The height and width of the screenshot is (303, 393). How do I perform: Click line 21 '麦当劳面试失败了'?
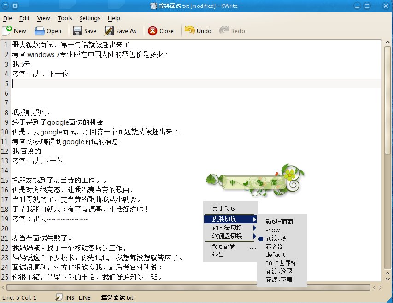[42, 238]
